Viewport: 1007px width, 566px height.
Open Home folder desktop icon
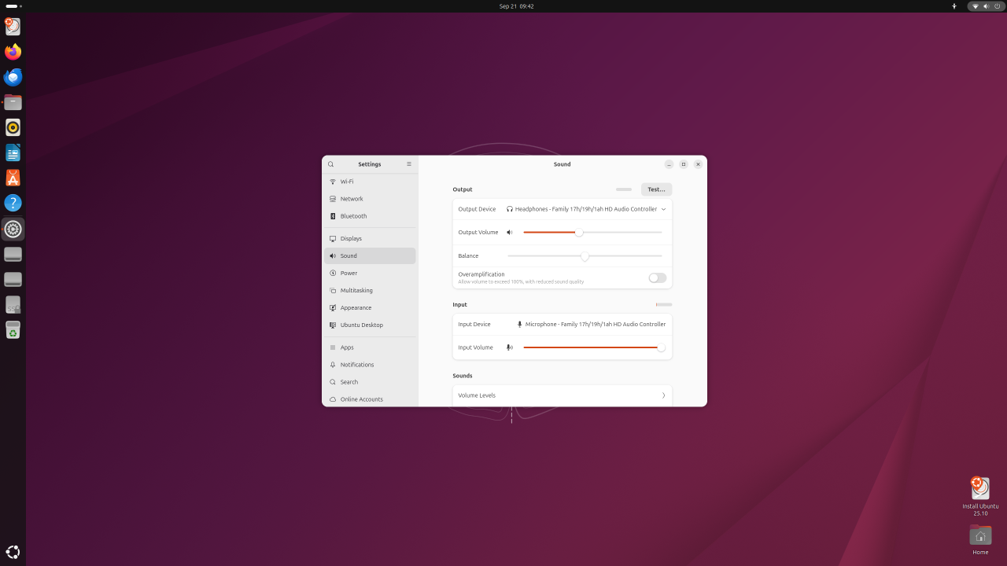(980, 539)
